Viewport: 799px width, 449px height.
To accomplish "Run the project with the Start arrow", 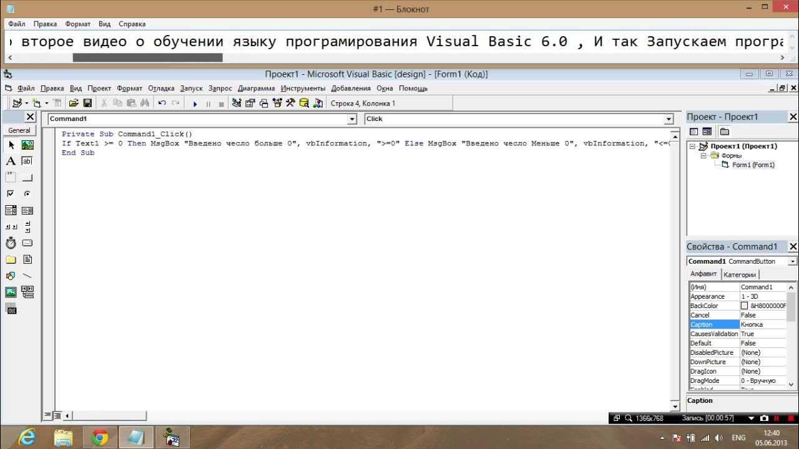I will [x=195, y=104].
